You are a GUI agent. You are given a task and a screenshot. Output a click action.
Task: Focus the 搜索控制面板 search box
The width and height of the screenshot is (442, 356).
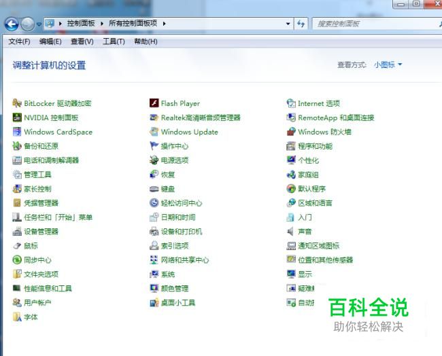pos(377,24)
